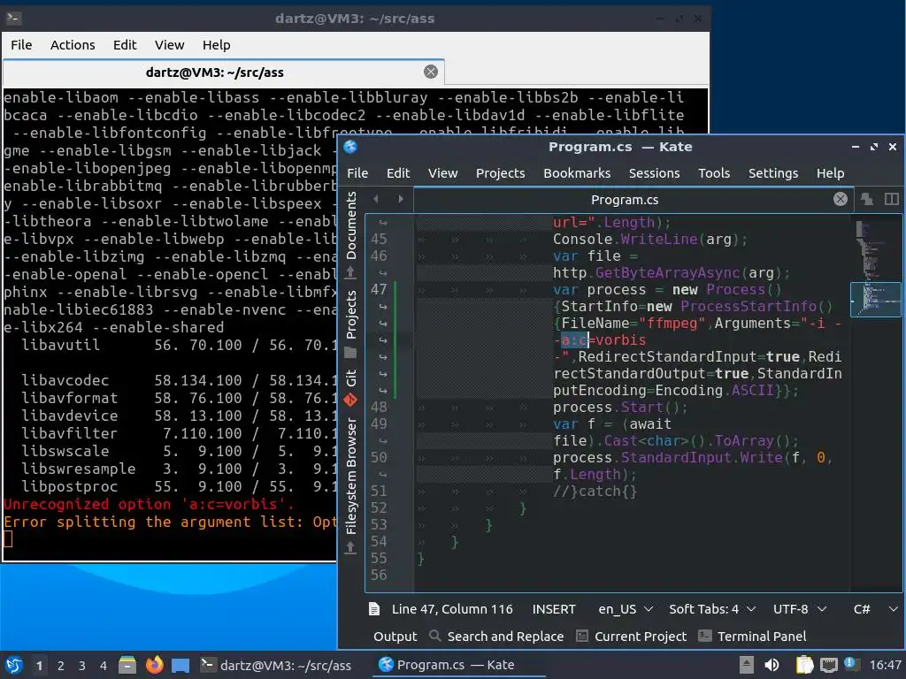This screenshot has height=679, width=906.
Task: Click the 'Unrecognized option' error line in terminal
Action: (x=149, y=504)
